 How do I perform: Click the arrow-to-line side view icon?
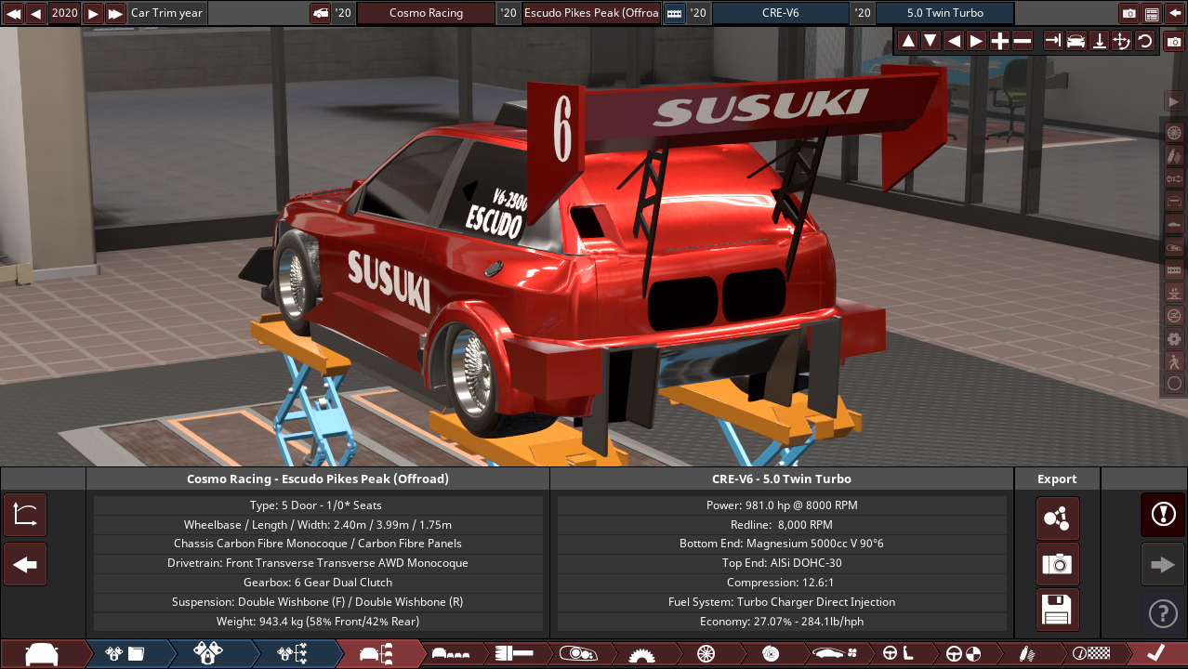click(x=1053, y=41)
